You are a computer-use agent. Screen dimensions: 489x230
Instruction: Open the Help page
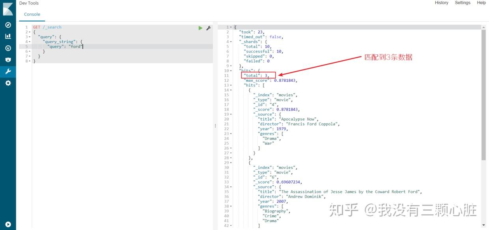point(481,3)
